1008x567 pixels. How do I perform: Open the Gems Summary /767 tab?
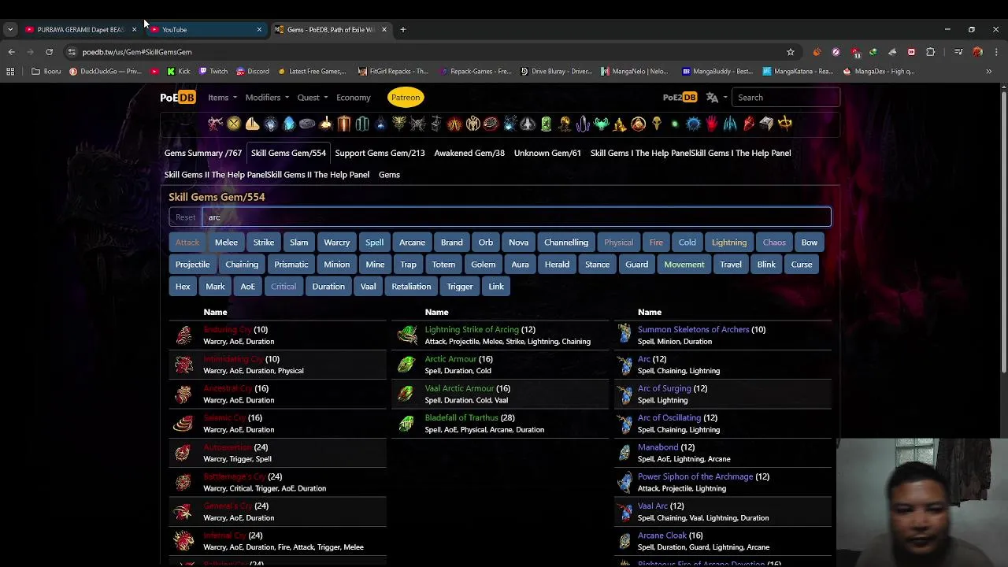[203, 153]
